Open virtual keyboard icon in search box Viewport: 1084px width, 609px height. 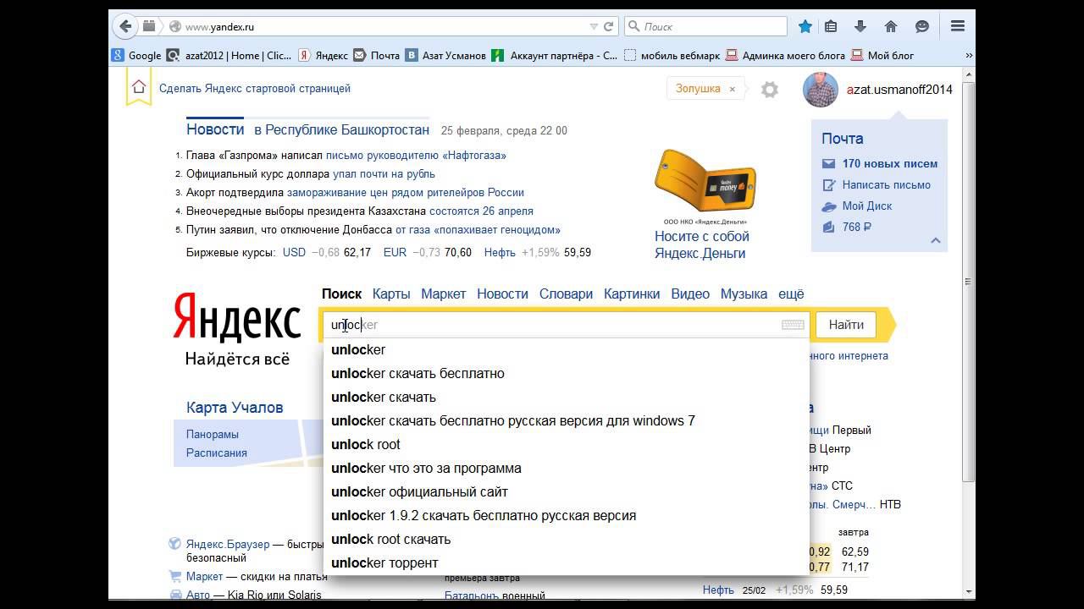point(793,325)
